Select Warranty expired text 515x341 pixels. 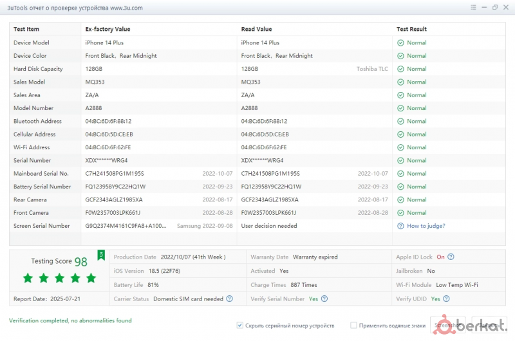(x=315, y=257)
